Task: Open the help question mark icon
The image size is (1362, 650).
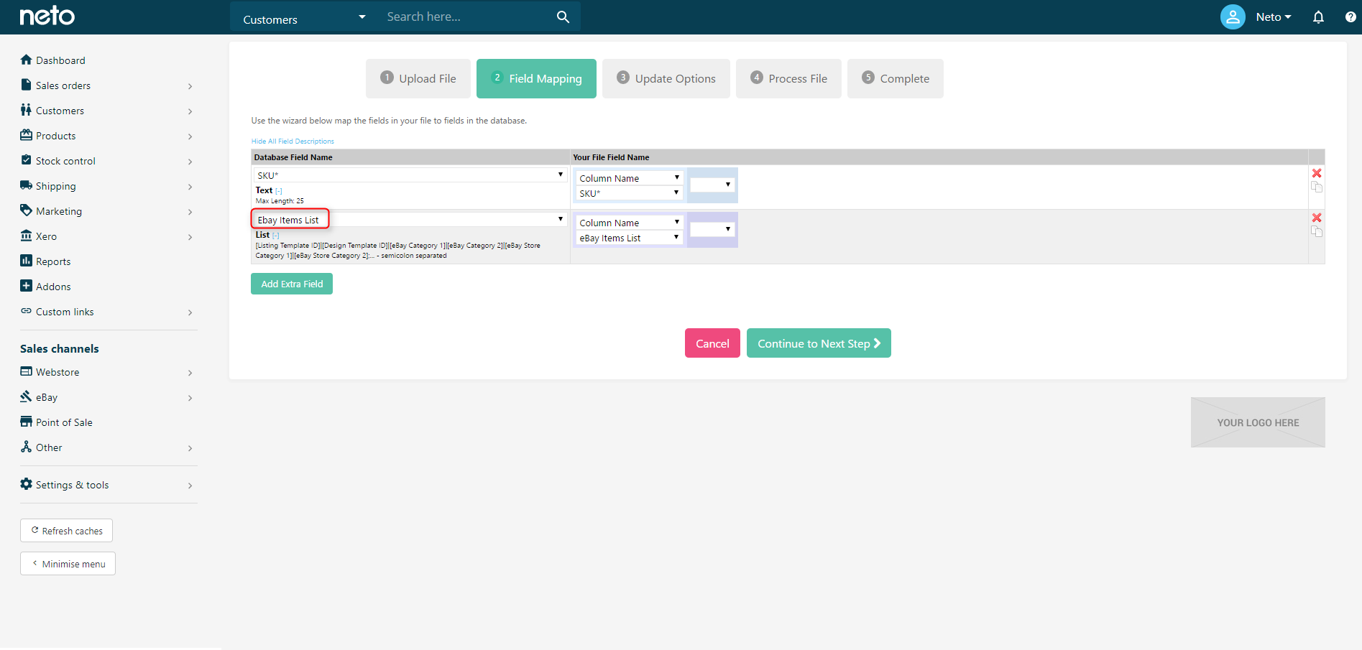Action: pos(1351,17)
